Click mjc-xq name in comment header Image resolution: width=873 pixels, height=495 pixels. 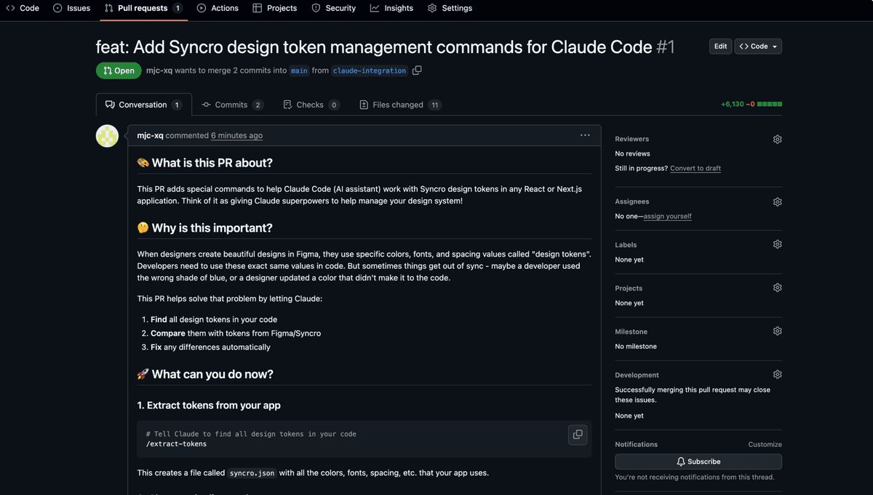point(150,135)
